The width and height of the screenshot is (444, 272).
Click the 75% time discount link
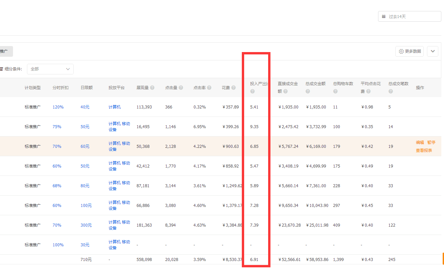click(57, 127)
